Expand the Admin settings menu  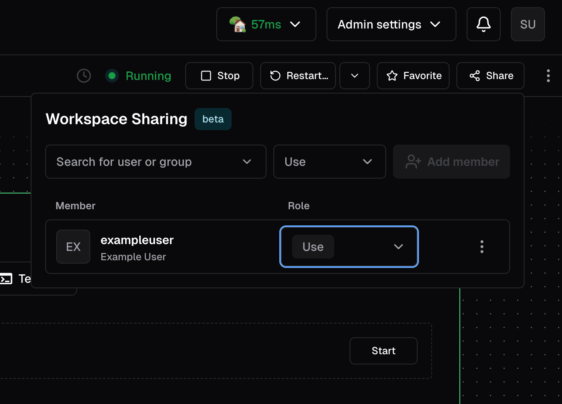pos(391,24)
